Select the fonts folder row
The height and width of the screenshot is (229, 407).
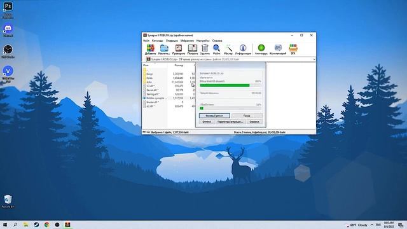tap(169, 78)
